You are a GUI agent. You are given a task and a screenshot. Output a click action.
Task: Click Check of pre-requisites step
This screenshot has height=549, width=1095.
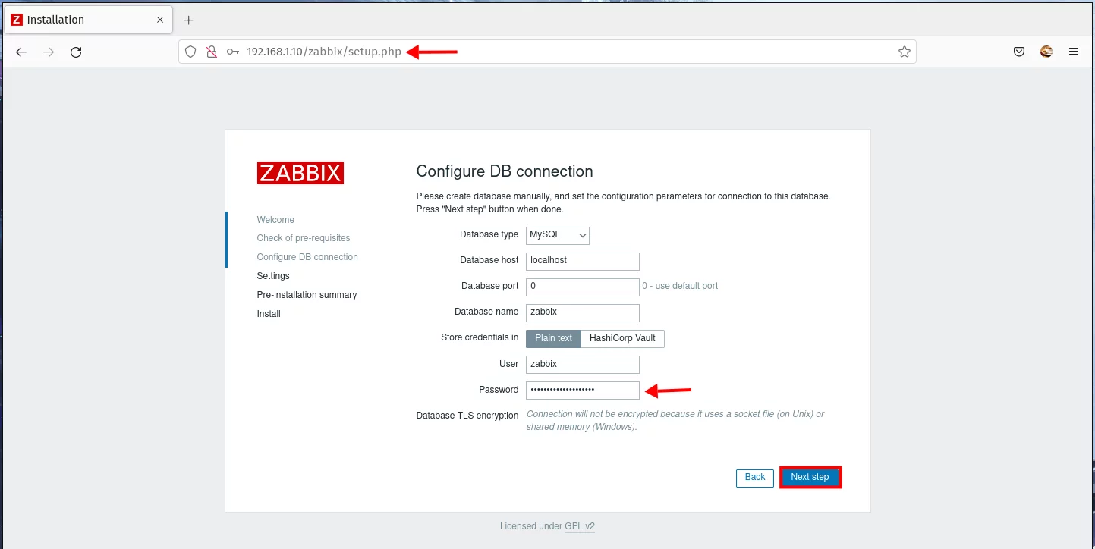[x=304, y=238]
